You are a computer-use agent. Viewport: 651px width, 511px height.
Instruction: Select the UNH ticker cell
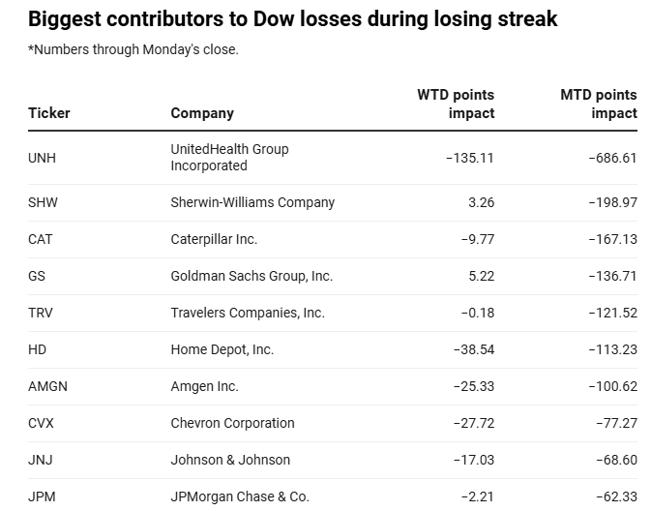click(x=43, y=158)
